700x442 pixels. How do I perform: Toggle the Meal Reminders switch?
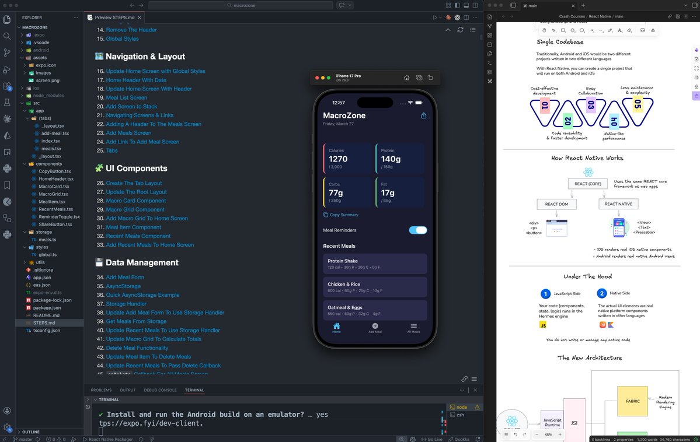[418, 230]
